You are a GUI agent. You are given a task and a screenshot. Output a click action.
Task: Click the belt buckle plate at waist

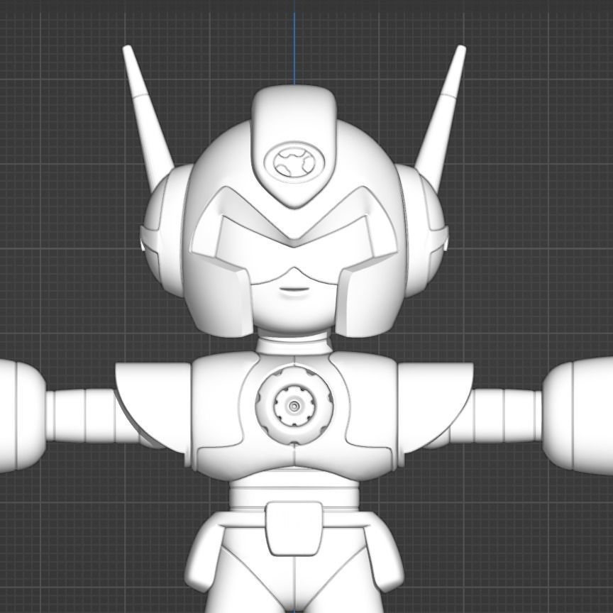pyautogui.click(x=294, y=529)
